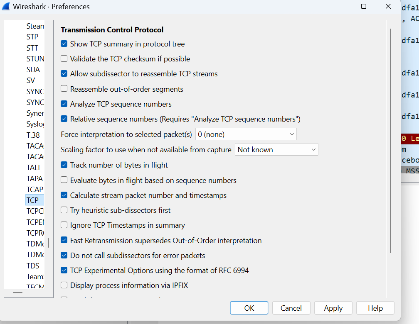
Task: Confirm preferences with the OK button
Action: [x=249, y=308]
